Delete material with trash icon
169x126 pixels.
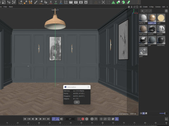(x=166, y=11)
